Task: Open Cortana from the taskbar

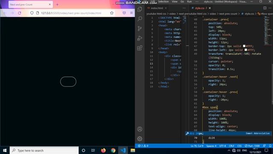Action: (x=84, y=150)
